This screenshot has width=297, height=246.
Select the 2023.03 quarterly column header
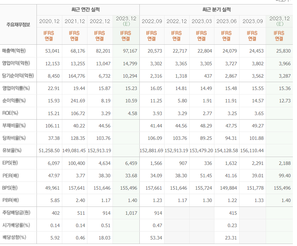point(202,21)
